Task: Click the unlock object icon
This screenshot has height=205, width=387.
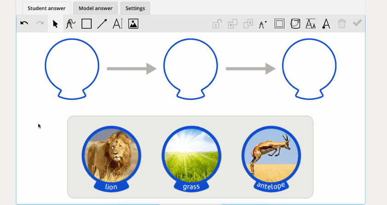Action: pyautogui.click(x=217, y=24)
